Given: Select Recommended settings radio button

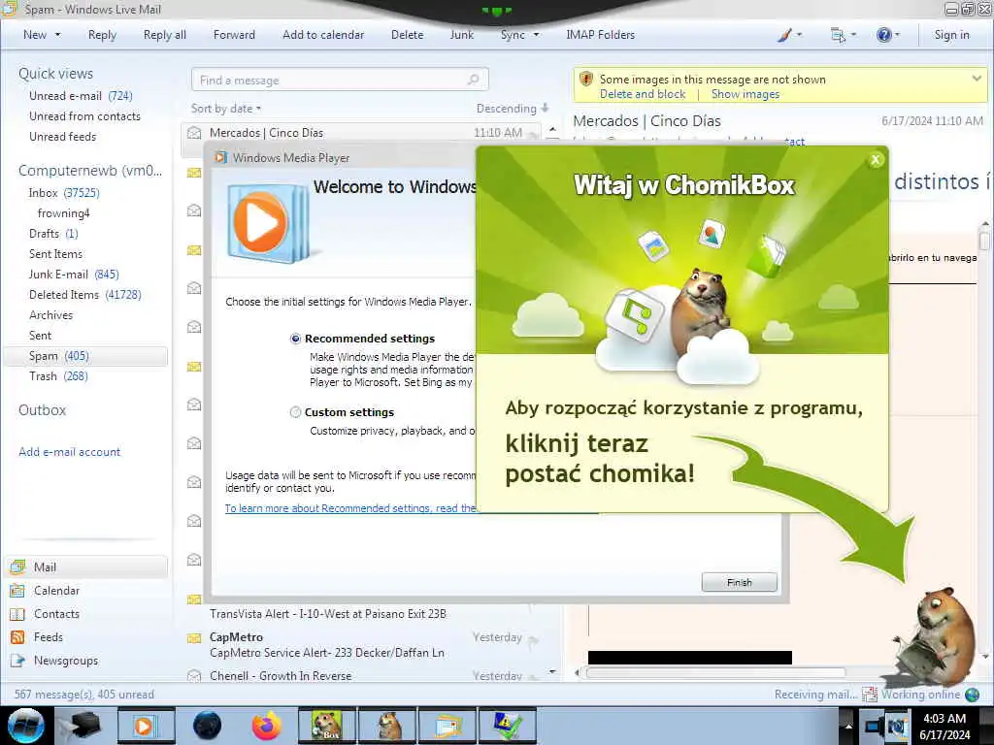Looking at the screenshot, I should pyautogui.click(x=295, y=339).
